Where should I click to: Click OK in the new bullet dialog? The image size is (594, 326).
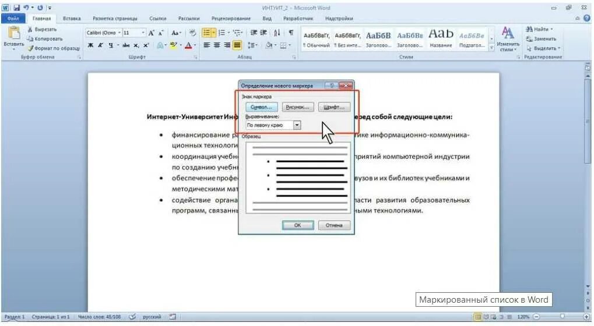(x=298, y=225)
